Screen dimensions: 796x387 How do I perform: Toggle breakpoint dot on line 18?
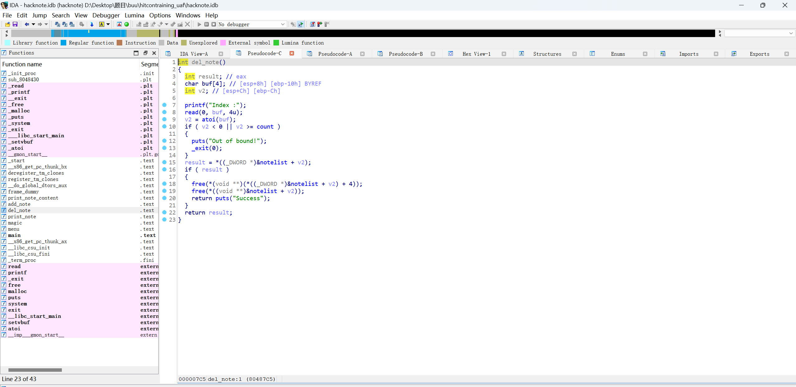pyautogui.click(x=165, y=184)
